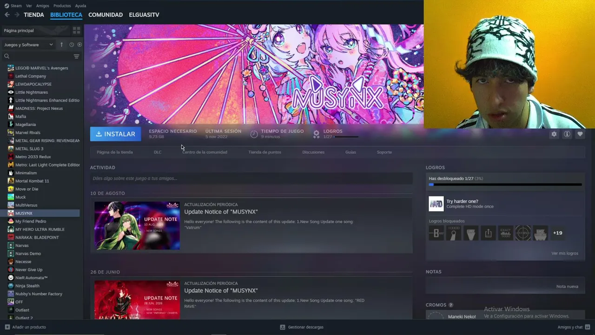Click the Outlast game icon
The height and width of the screenshot is (335, 595).
coord(11,310)
